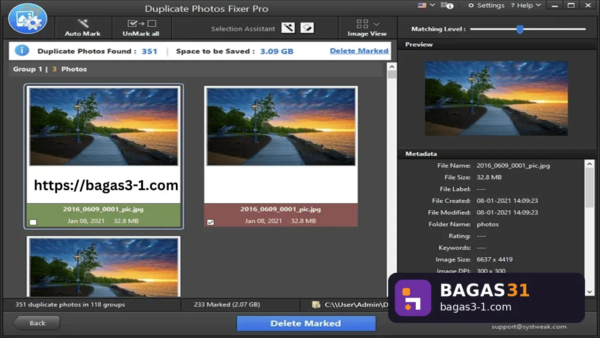Click the folder icon in status bar
600x338 pixels.
(x=316, y=305)
